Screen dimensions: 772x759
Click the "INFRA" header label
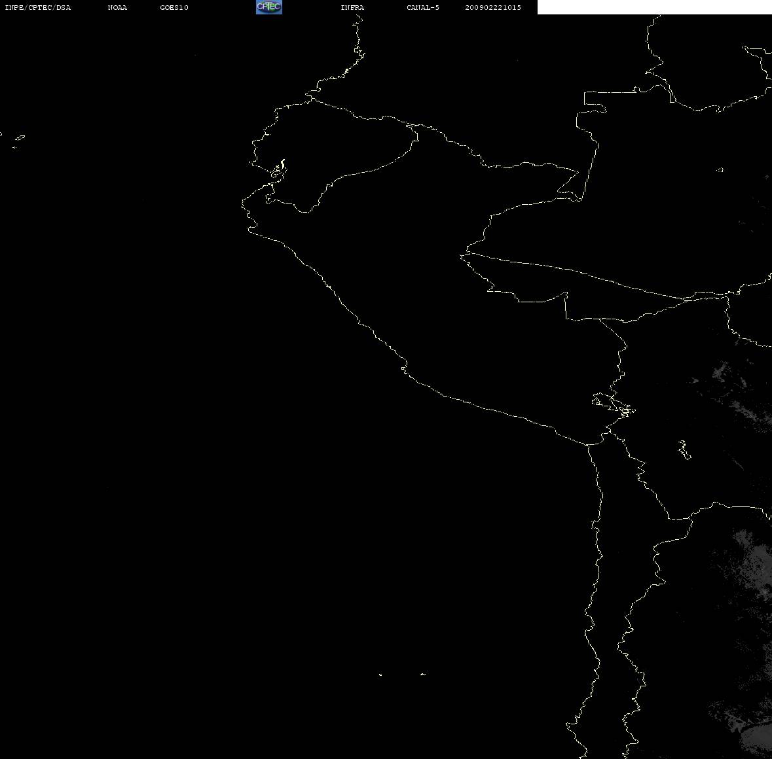(352, 7)
